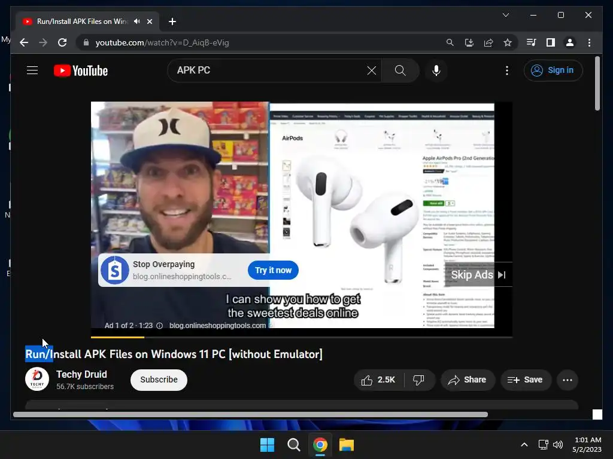
Task: Open the Chrome profile icon
Action: [570, 42]
